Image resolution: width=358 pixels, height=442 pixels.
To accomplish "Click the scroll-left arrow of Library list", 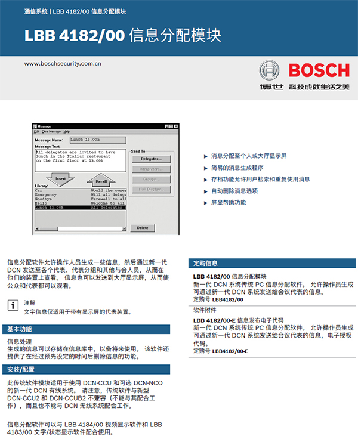I will (36, 228).
